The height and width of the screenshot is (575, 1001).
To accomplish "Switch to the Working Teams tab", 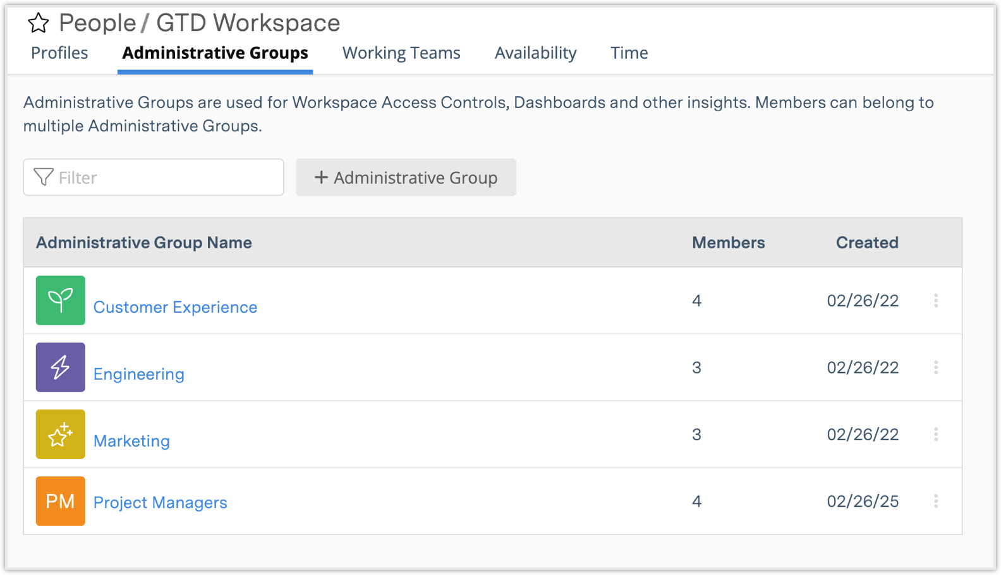I will pos(401,53).
